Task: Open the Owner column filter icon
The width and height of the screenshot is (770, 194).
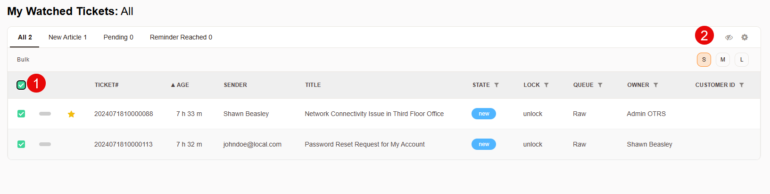Action: [x=656, y=85]
